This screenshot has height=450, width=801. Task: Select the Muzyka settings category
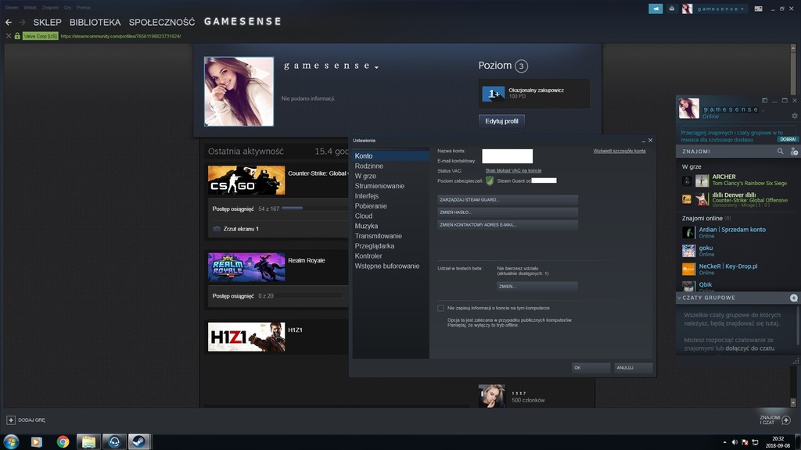pos(391,226)
